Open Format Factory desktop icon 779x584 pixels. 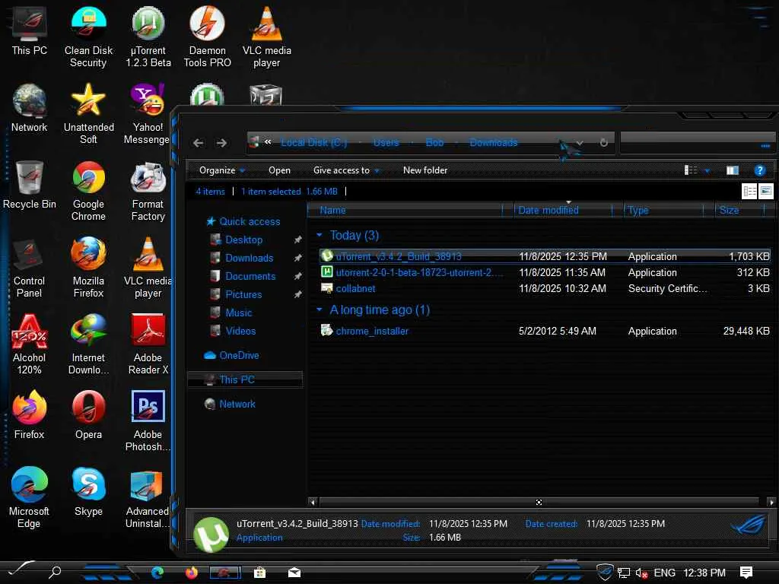148,191
